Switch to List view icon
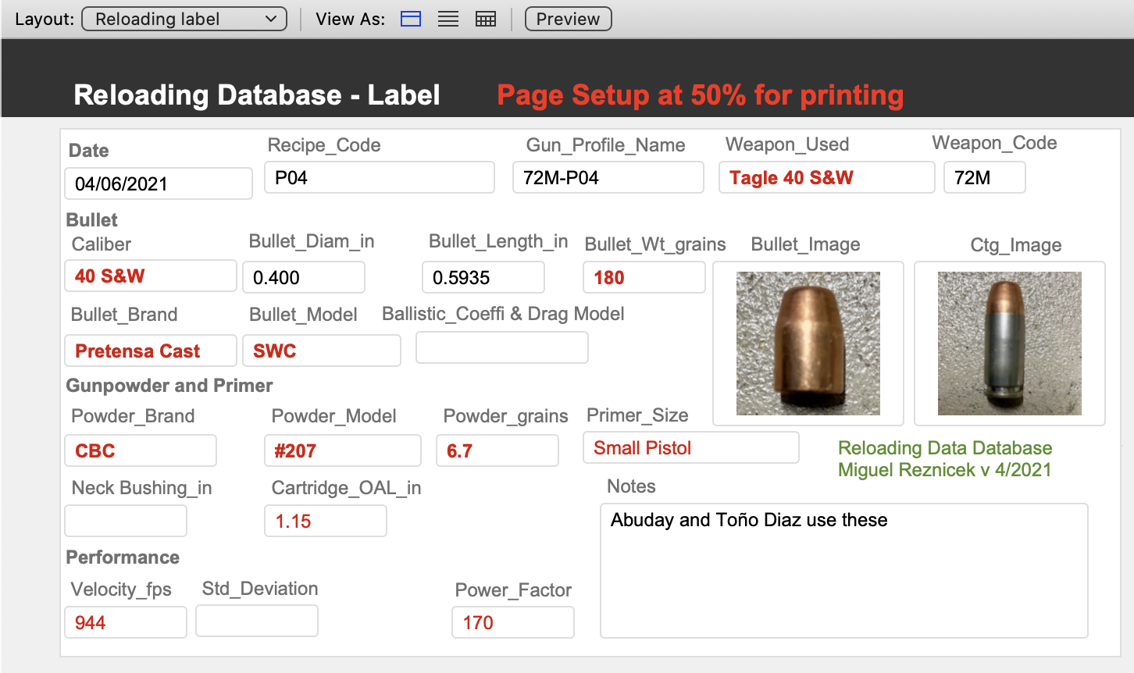This screenshot has height=673, width=1134. (448, 19)
